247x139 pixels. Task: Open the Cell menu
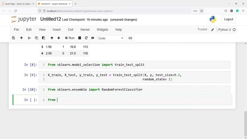point(70,30)
